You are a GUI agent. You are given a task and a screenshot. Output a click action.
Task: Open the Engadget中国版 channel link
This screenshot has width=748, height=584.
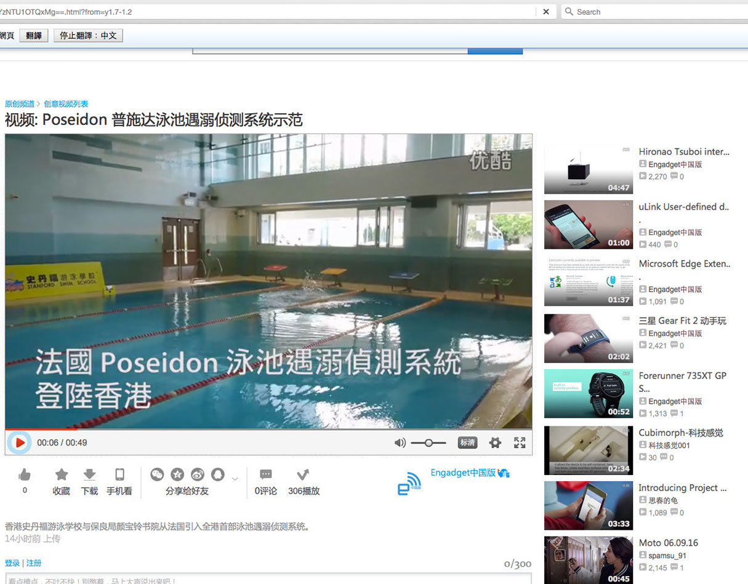pos(463,473)
